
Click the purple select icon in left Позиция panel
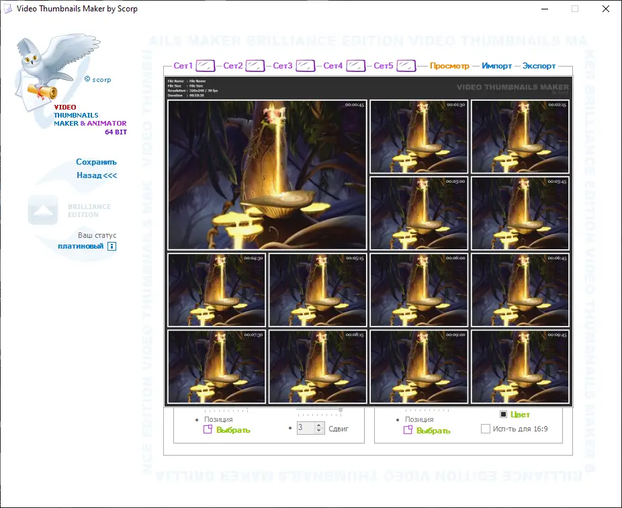click(208, 429)
